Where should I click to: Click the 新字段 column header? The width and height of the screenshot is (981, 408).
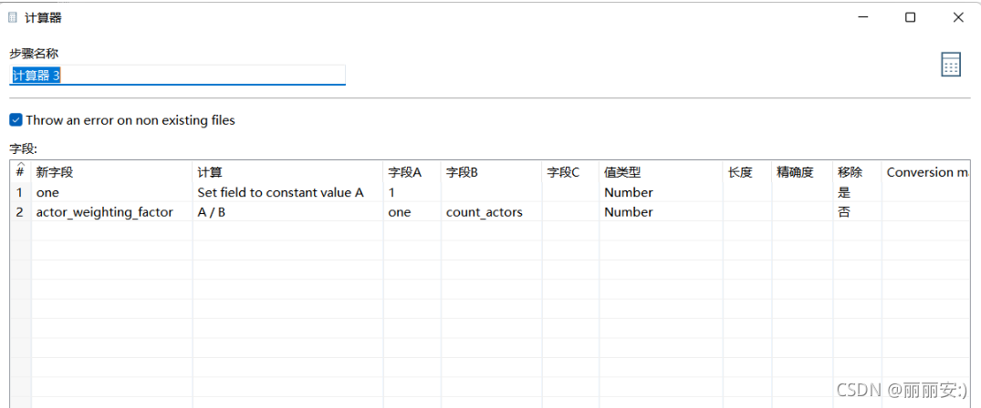click(112, 172)
